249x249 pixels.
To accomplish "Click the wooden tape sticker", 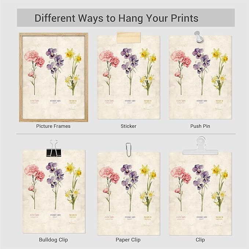I will click(128, 37).
